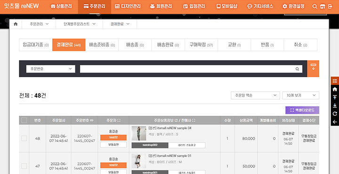Switch to the 배송준비중 tab
339x174 pixels.
(x=102, y=45)
